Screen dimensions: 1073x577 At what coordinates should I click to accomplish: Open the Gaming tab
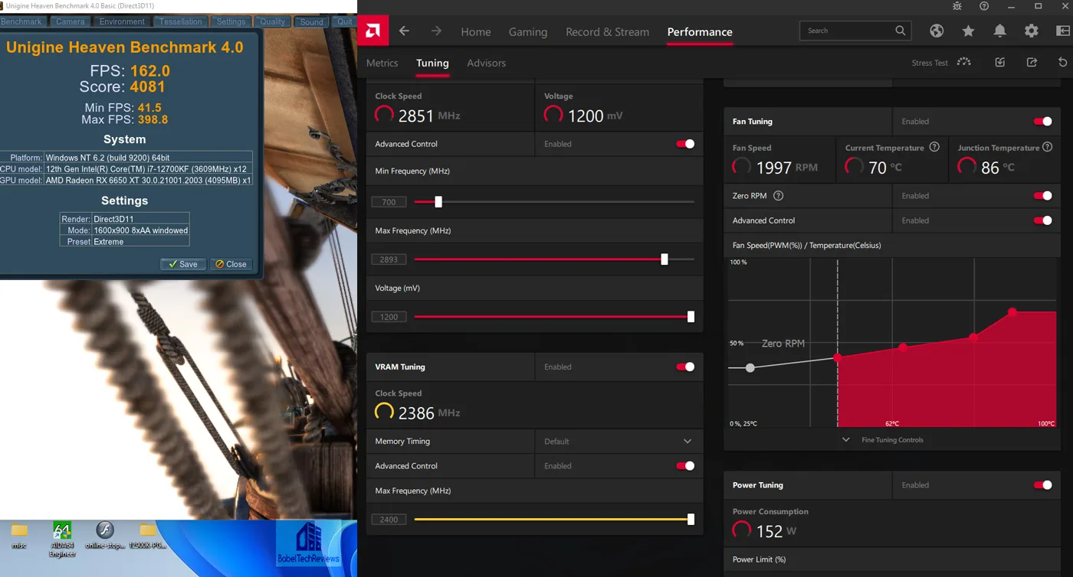(x=528, y=32)
